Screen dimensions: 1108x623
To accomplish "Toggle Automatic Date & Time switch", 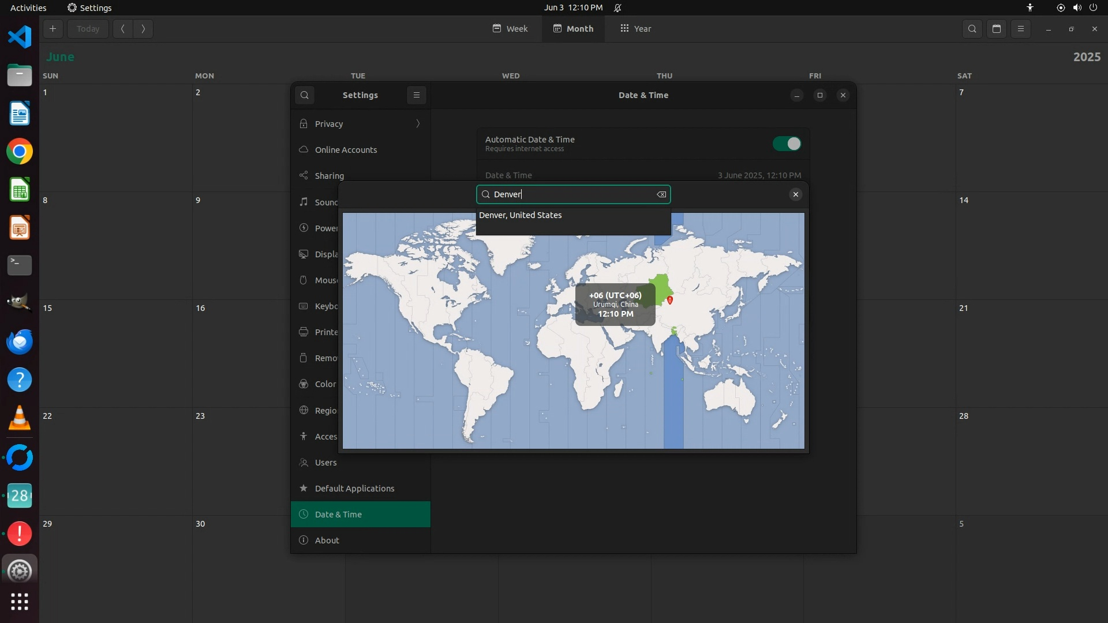I will coord(787,144).
